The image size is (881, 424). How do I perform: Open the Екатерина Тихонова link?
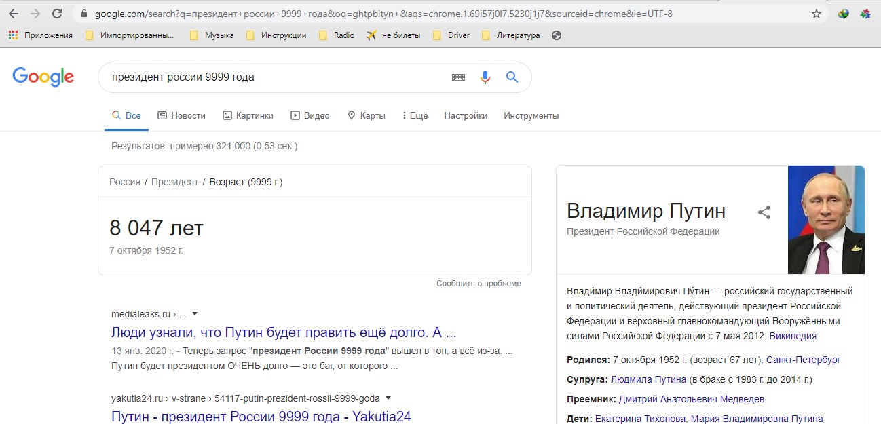click(x=641, y=419)
